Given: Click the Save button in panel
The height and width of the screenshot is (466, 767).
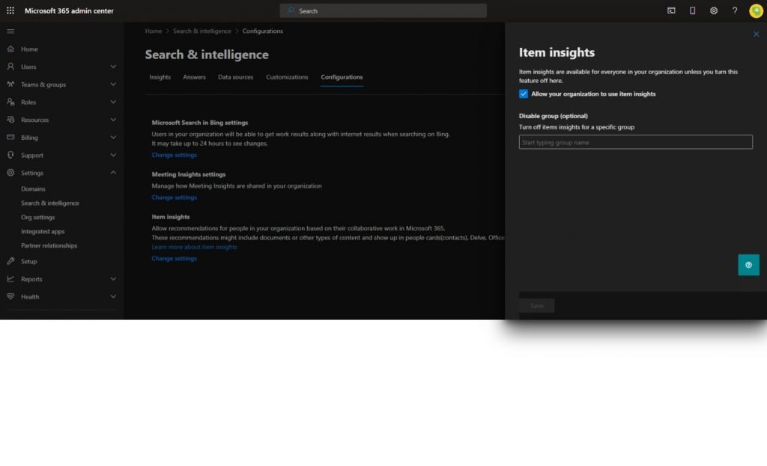Looking at the screenshot, I should pyautogui.click(x=536, y=305).
